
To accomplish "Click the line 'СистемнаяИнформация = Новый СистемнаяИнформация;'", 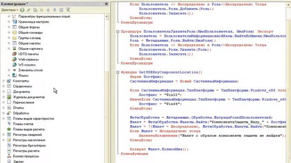I will click(184, 81).
